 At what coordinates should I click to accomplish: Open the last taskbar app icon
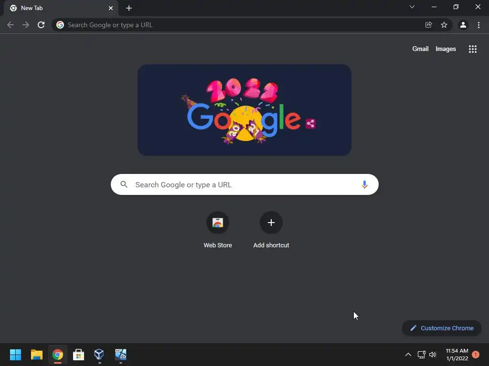(x=121, y=355)
